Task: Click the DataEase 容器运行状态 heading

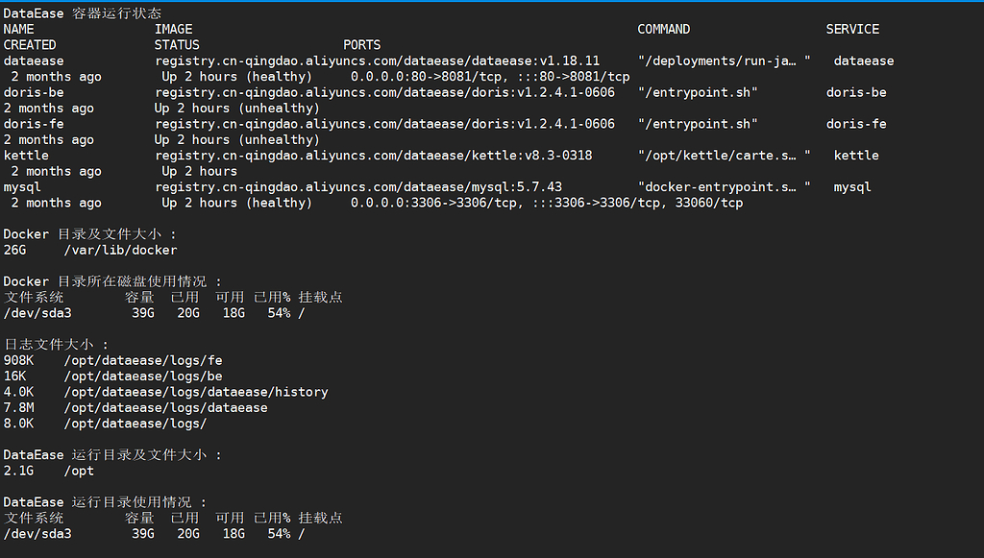Action: click(83, 13)
